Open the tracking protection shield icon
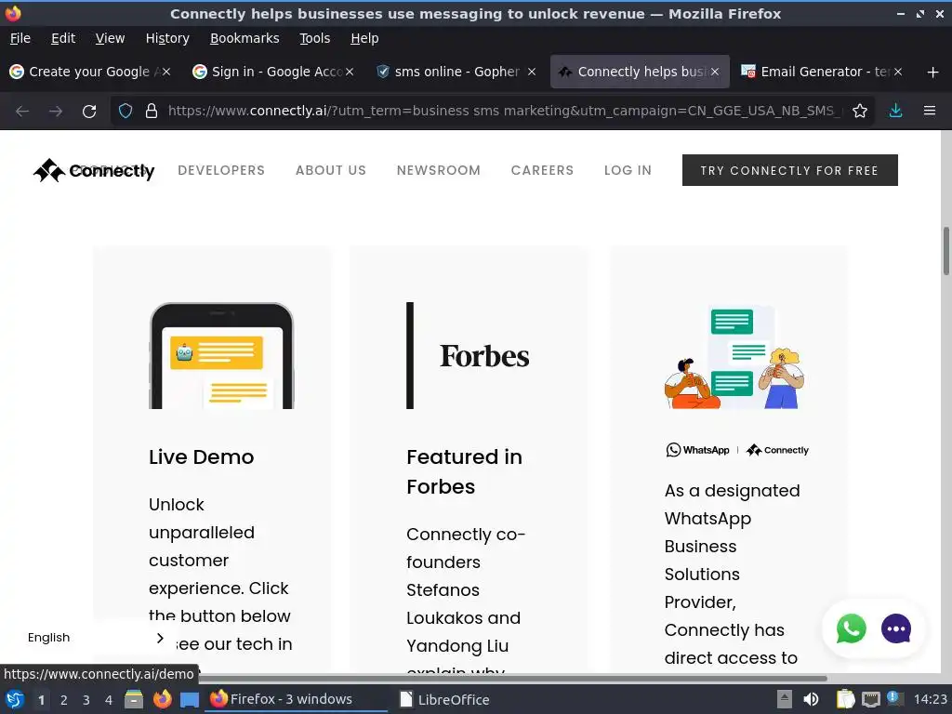 (x=126, y=112)
